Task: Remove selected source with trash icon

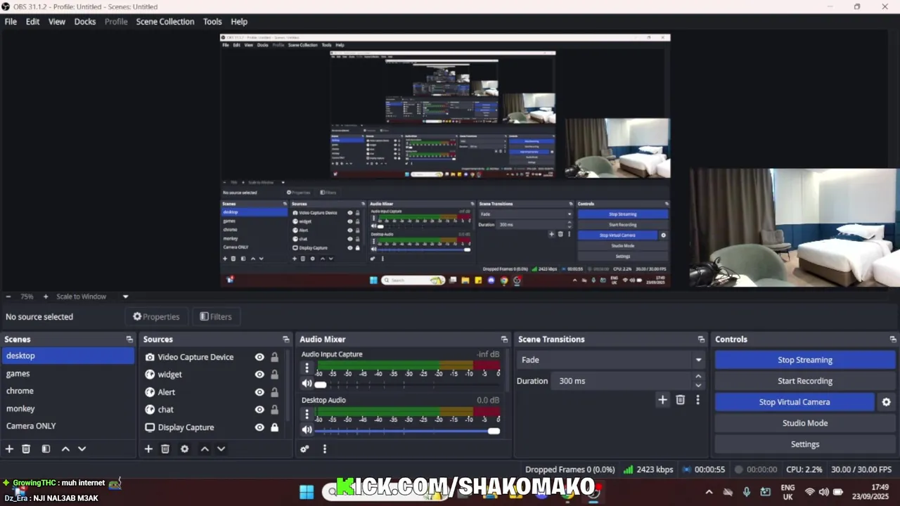Action: coord(165,449)
